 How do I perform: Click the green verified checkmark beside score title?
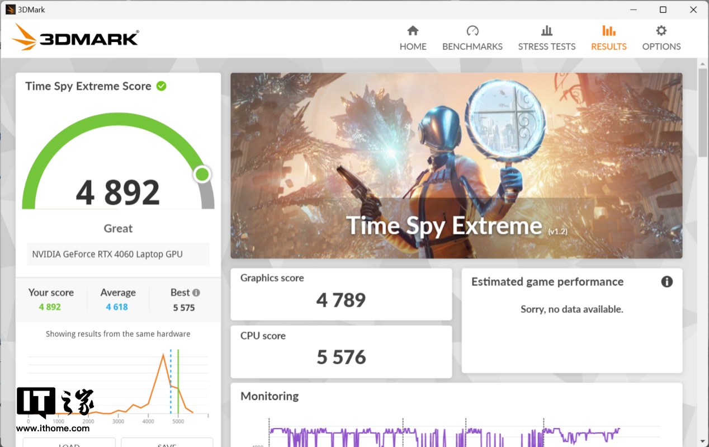point(162,86)
